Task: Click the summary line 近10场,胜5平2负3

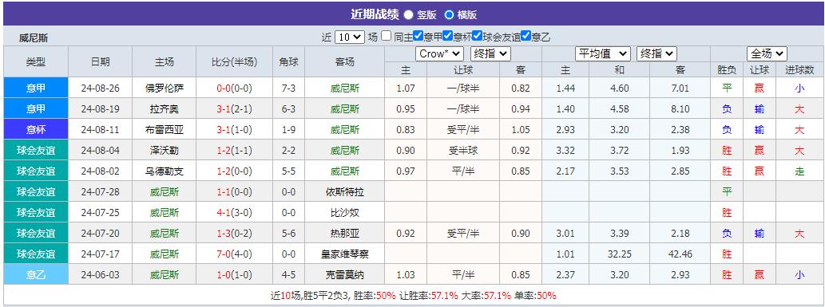Action: click(311, 295)
